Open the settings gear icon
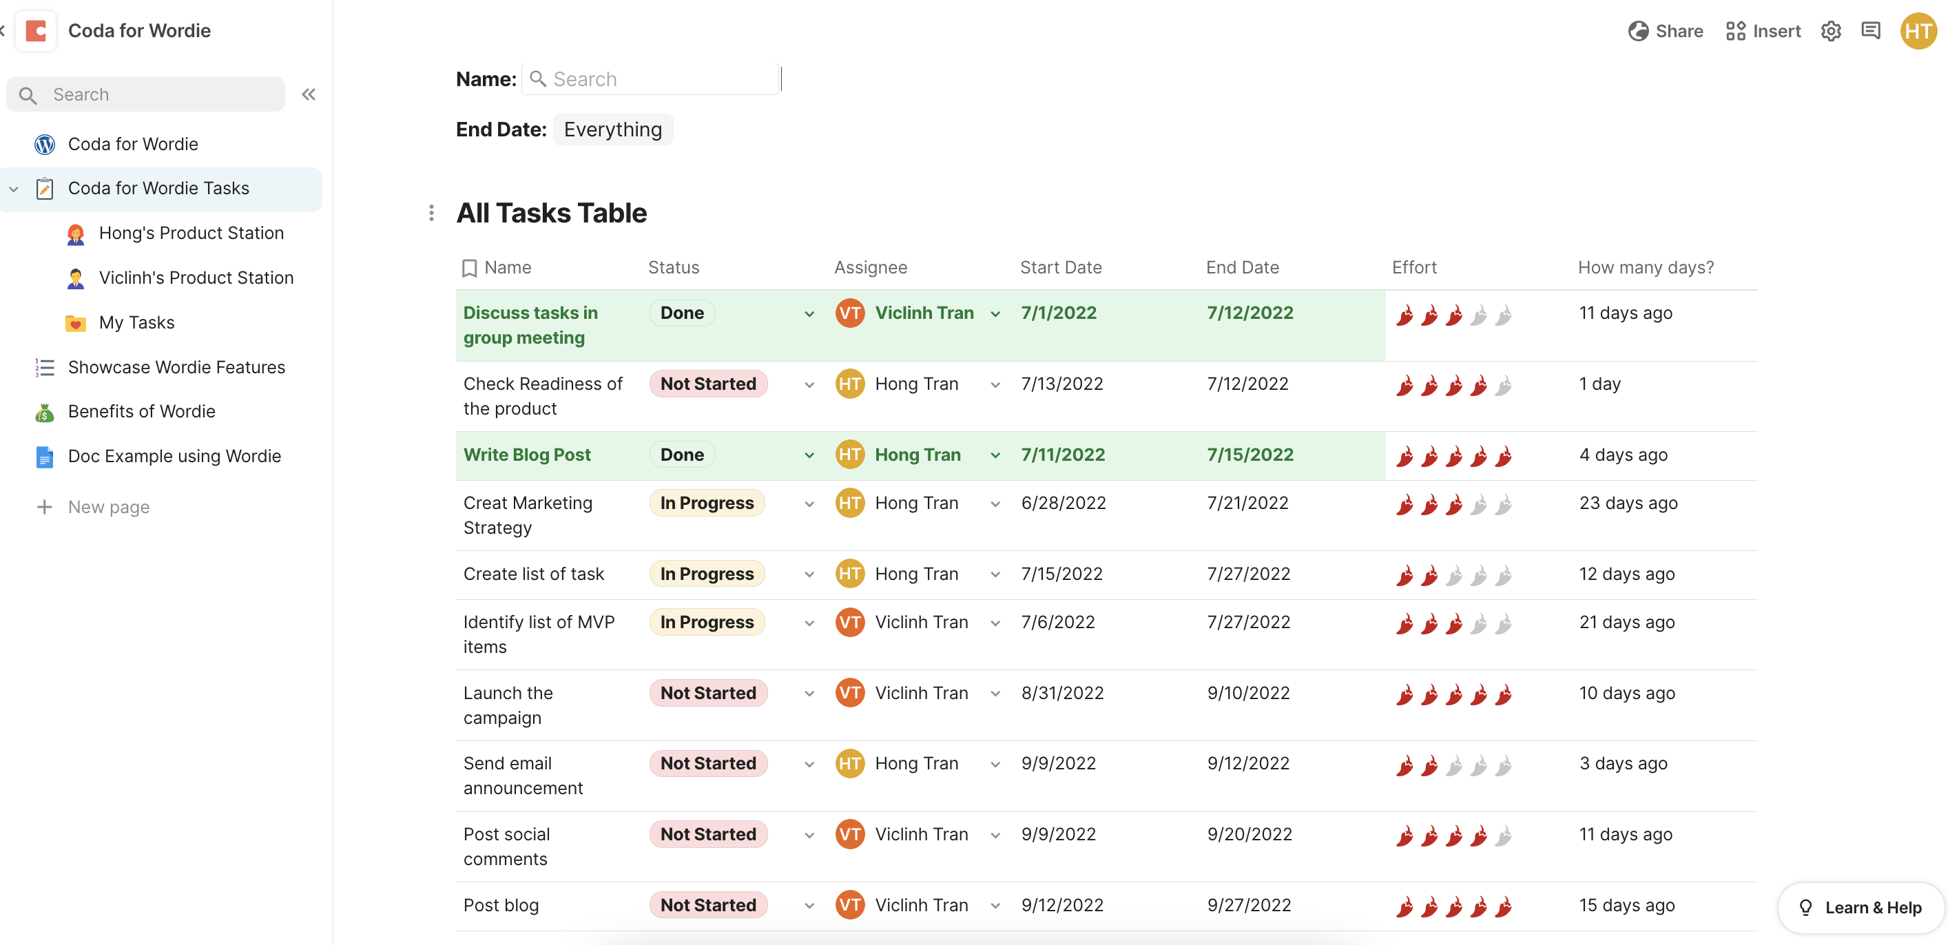The height and width of the screenshot is (945, 1959). [1830, 31]
